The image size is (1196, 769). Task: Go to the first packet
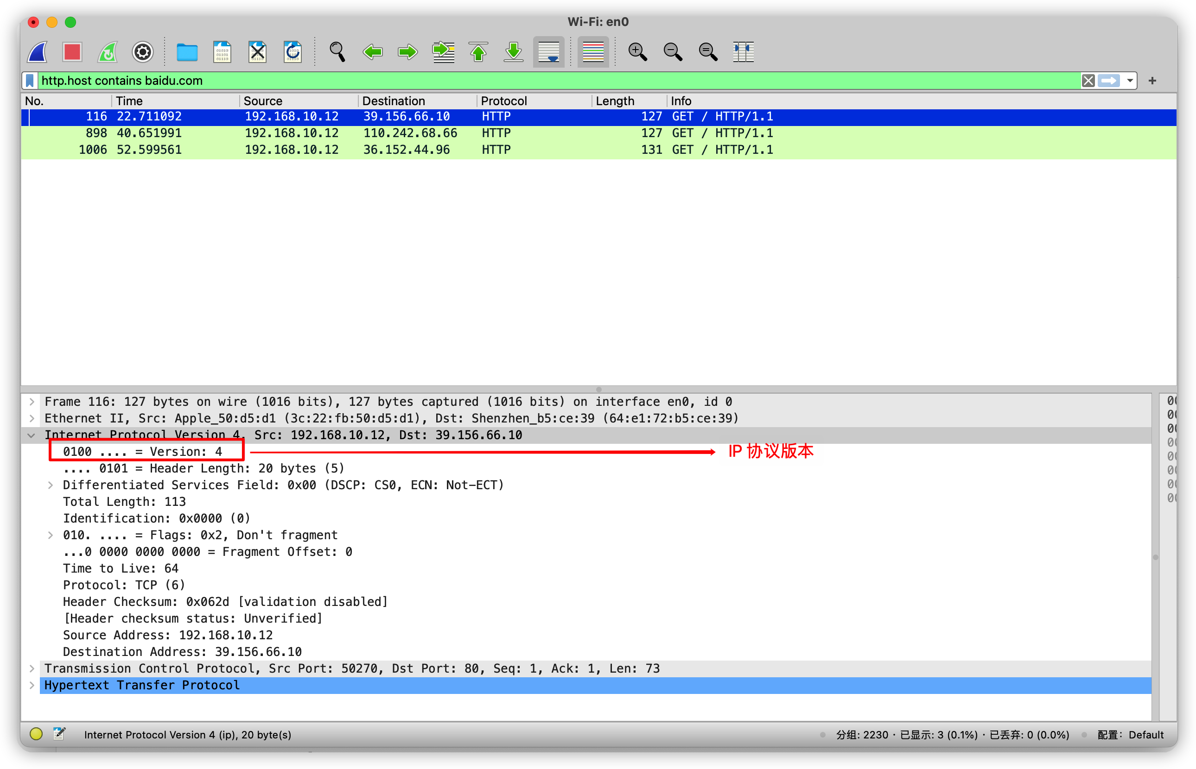pyautogui.click(x=478, y=52)
